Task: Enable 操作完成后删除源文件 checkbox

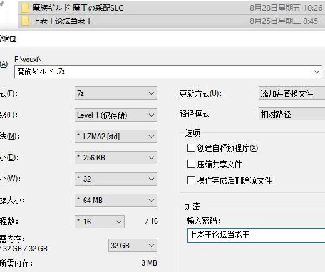Action: pyautogui.click(x=191, y=180)
